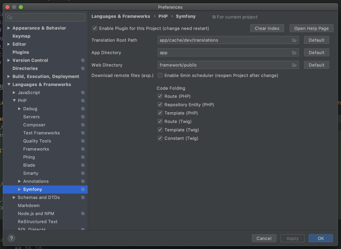Click project-level icon beside Servers

(83, 117)
